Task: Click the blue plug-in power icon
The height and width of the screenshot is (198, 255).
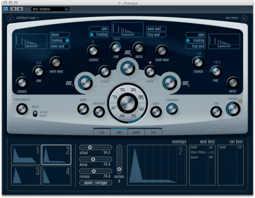Action: tap(5, 9)
